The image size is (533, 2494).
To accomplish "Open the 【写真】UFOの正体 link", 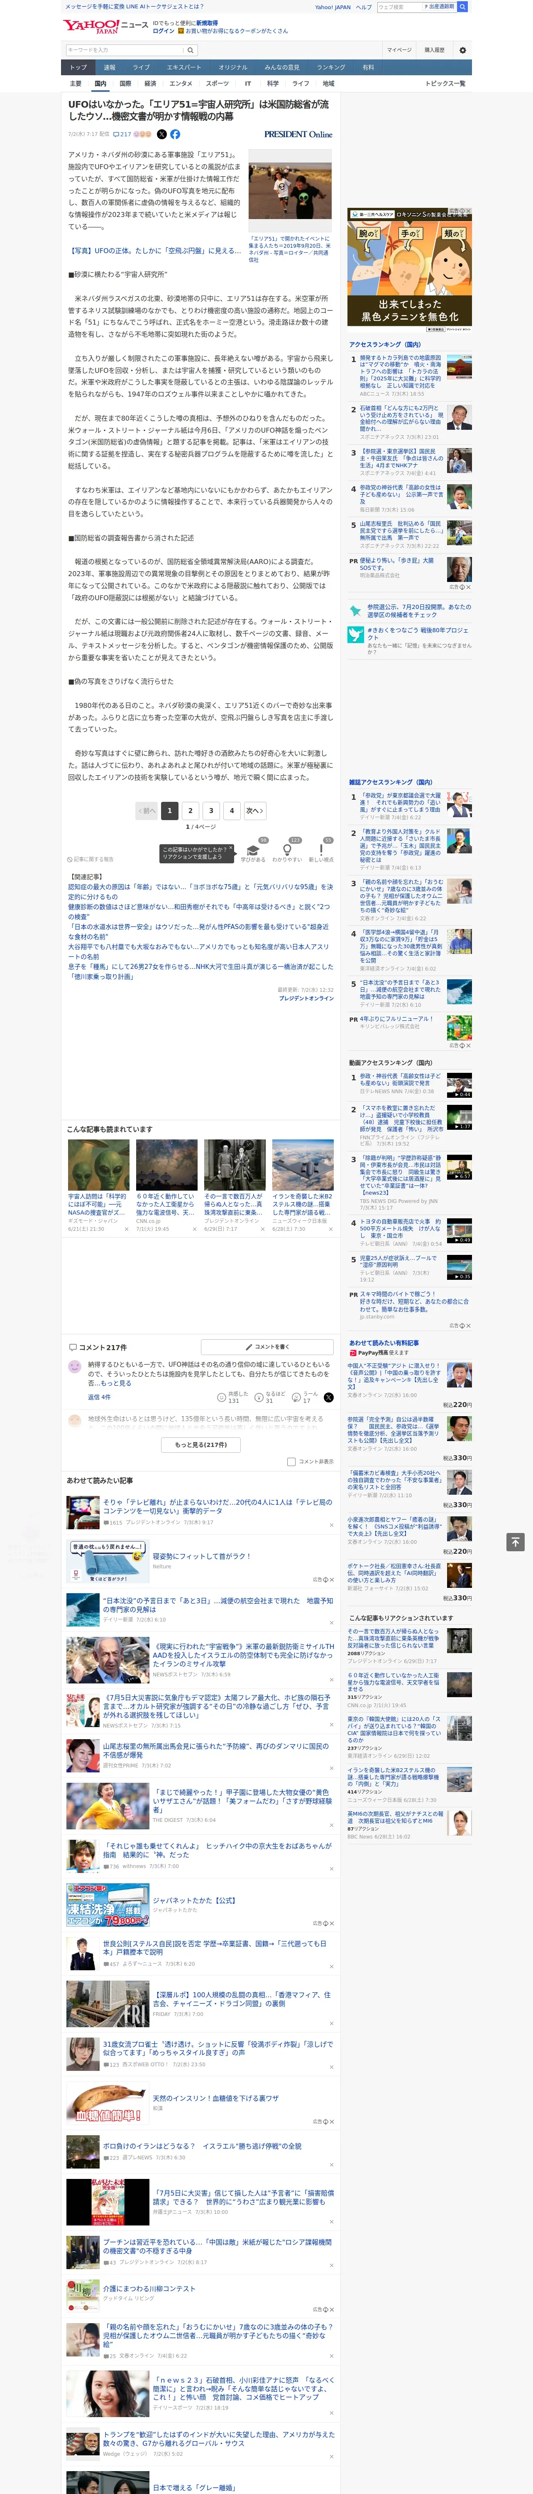I will [x=155, y=251].
